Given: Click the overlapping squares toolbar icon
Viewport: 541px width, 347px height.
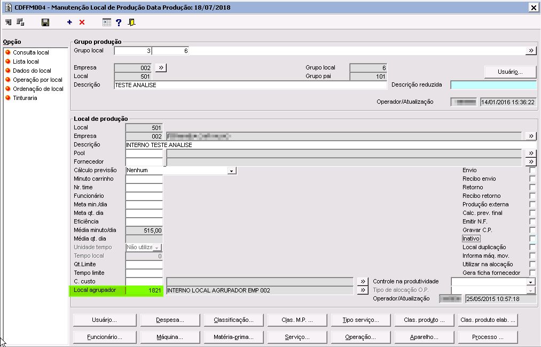Looking at the screenshot, I should pos(20,22).
